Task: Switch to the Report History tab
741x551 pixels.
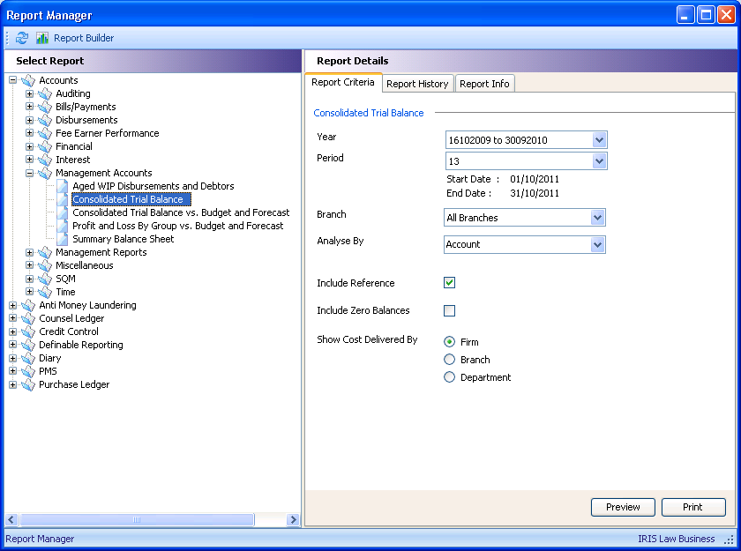Action: click(417, 84)
